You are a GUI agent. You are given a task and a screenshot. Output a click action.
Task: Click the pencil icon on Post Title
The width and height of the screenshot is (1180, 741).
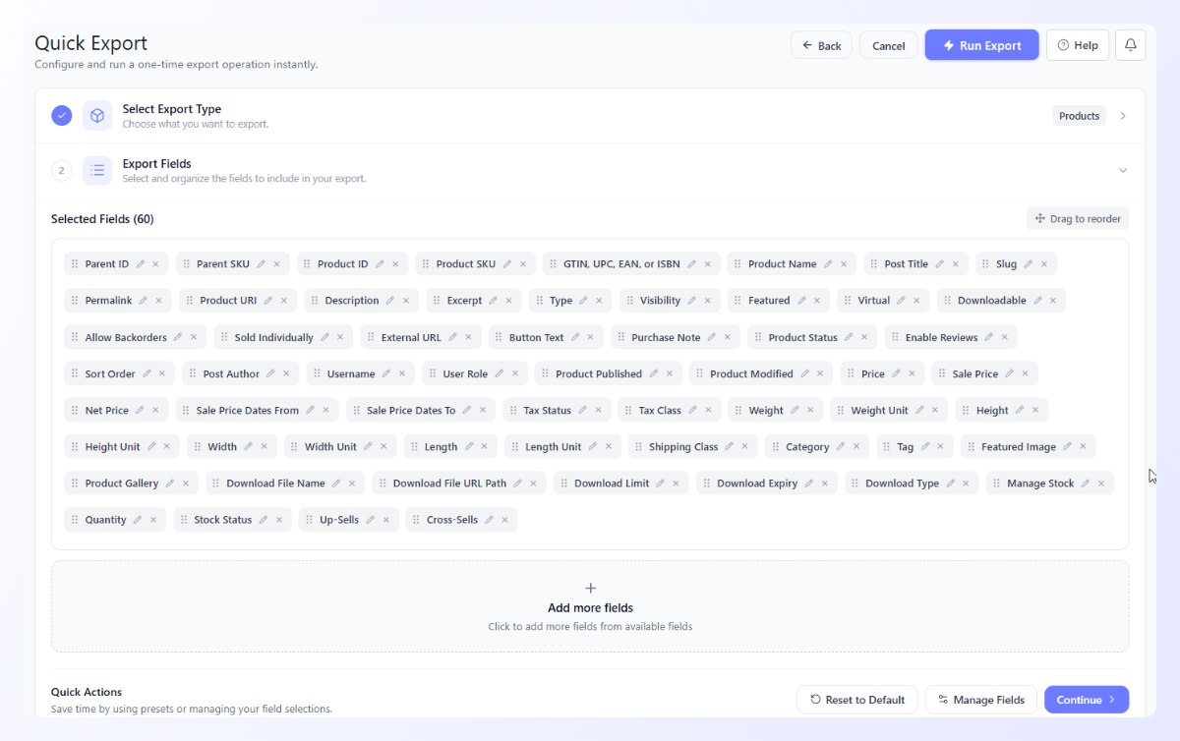coord(939,264)
